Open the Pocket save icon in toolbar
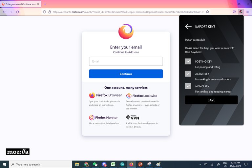The image size is (252, 168). click(x=234, y=12)
